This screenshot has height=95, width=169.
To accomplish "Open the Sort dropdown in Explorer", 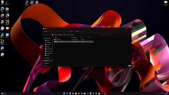I will tap(72, 31).
